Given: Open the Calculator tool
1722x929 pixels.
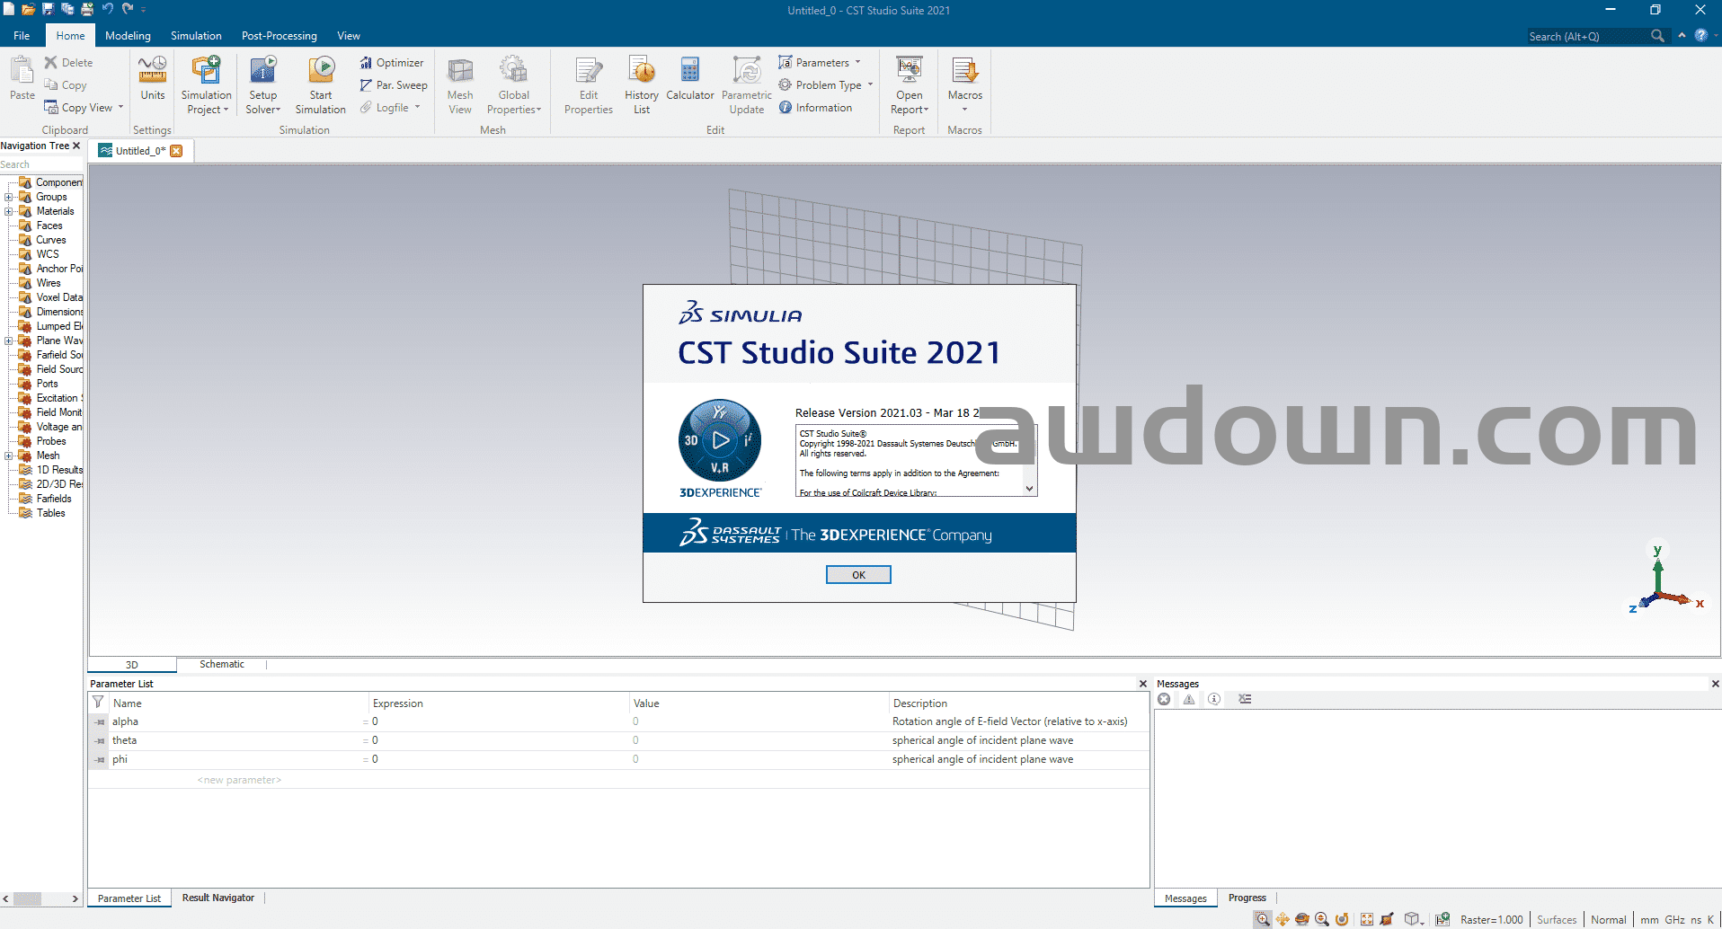Looking at the screenshot, I should [689, 72].
